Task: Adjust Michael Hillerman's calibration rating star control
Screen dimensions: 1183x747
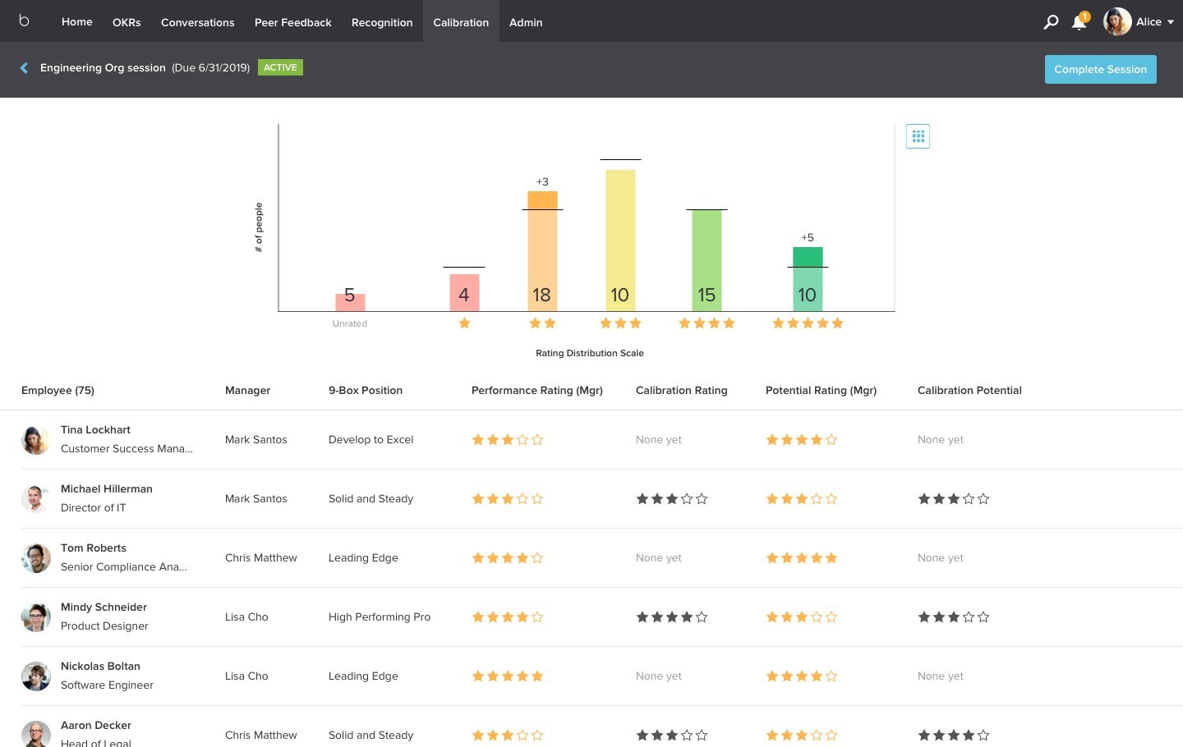Action: (x=672, y=498)
